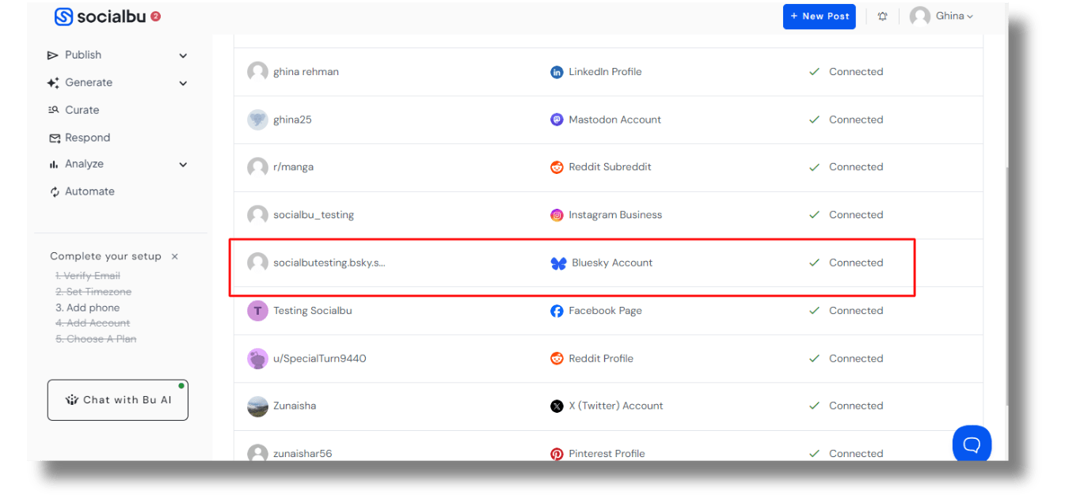Click the Add phone setup step
The image size is (1069, 499).
[88, 308]
